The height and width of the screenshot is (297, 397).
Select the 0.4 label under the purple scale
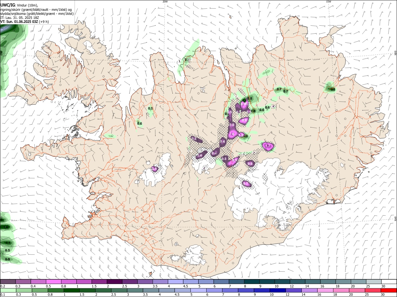click(x=33, y=286)
